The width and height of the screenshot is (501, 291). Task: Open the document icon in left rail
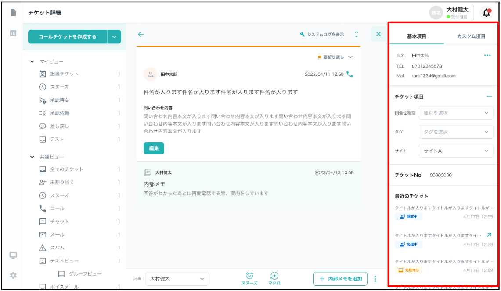tap(13, 13)
